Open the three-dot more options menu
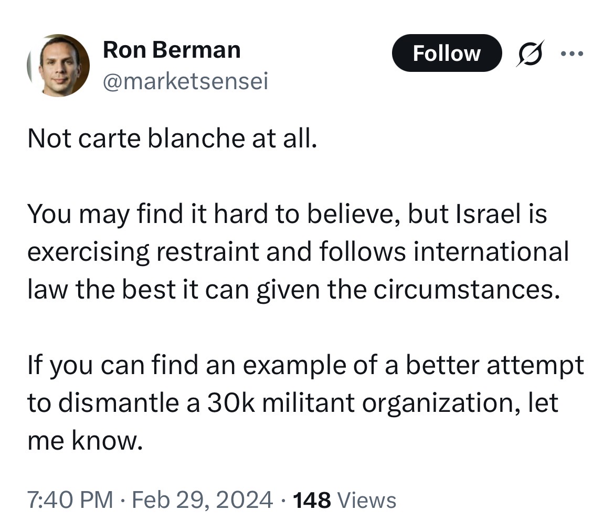This screenshot has width=614, height=521. pyautogui.click(x=572, y=53)
